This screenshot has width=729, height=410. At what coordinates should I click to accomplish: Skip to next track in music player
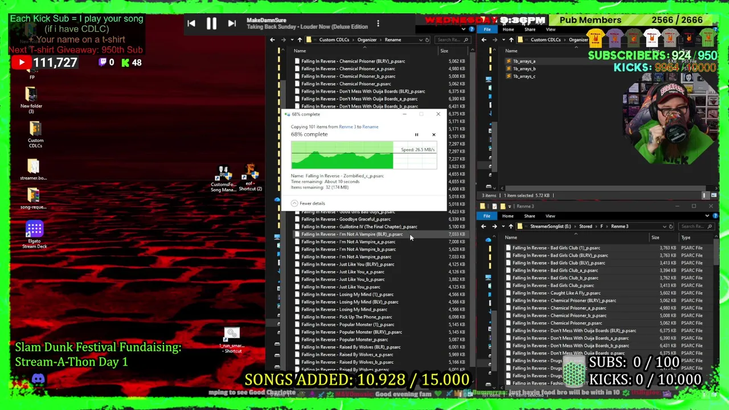click(x=232, y=23)
